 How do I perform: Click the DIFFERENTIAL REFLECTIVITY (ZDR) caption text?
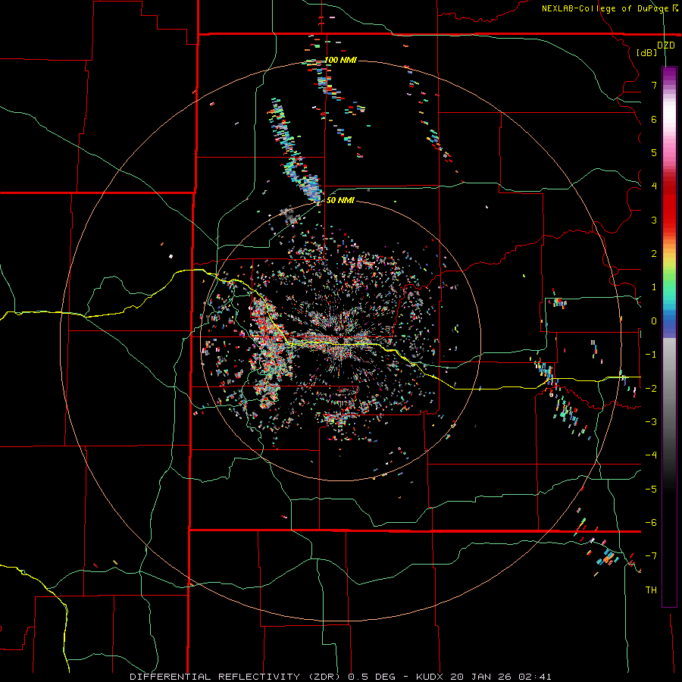coord(235,677)
